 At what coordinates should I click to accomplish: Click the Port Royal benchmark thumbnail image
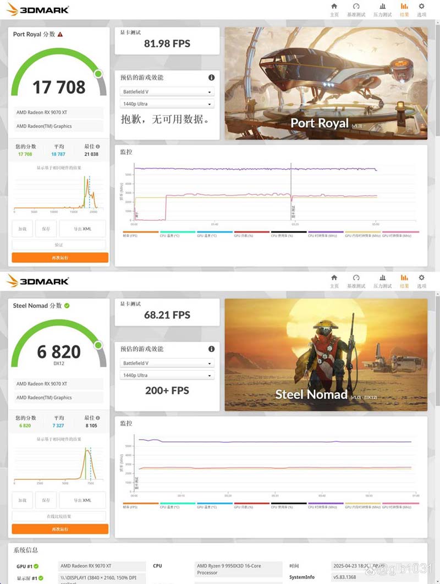click(x=326, y=83)
